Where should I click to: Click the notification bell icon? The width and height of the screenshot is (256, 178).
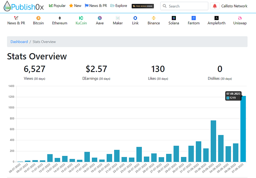click(215, 6)
